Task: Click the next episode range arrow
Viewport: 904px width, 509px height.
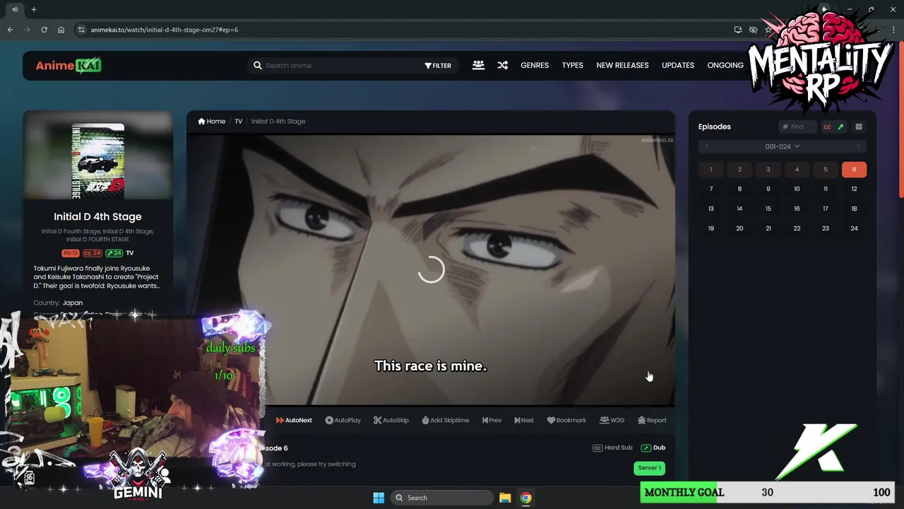Action: pyautogui.click(x=858, y=146)
